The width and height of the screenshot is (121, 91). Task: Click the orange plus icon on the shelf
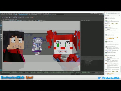coord(31,17)
